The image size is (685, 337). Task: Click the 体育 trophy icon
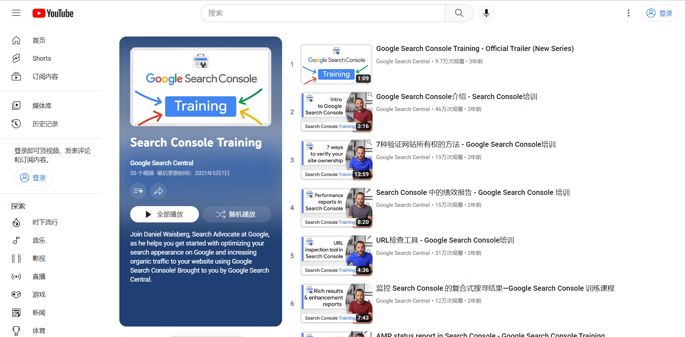pos(16,331)
